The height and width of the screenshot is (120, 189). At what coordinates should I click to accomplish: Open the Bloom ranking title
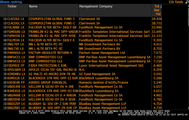point(11,2)
